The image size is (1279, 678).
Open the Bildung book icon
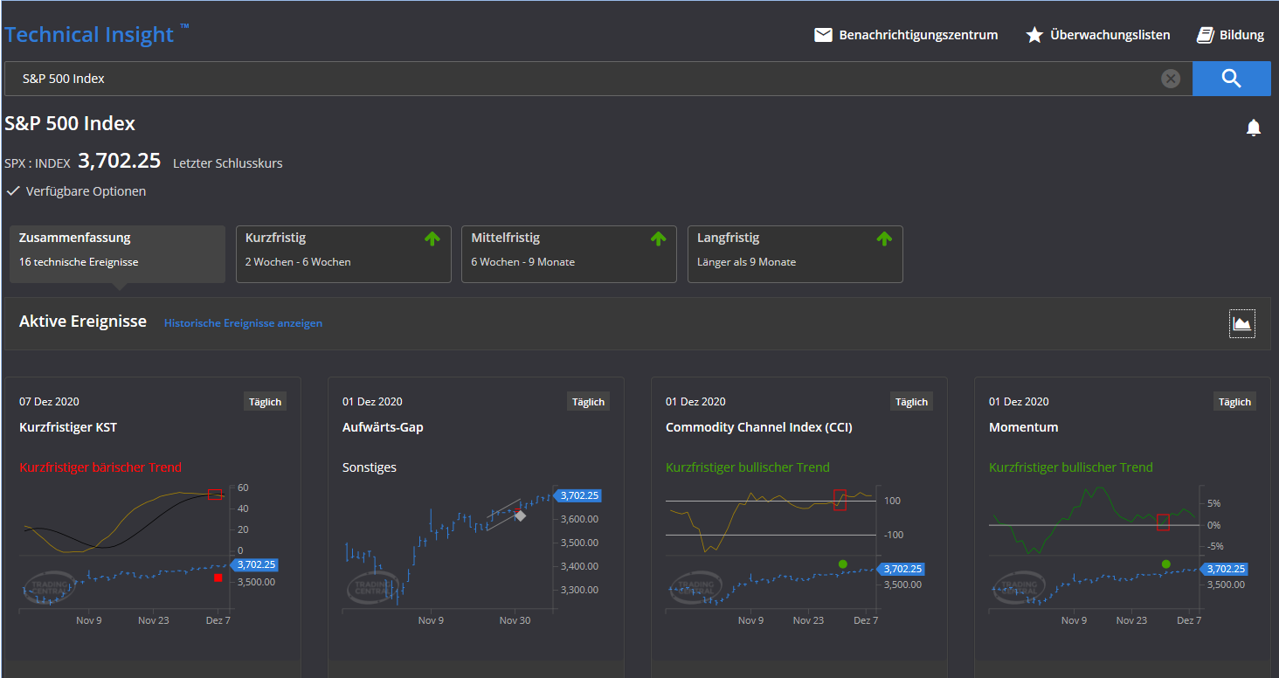tap(1206, 35)
